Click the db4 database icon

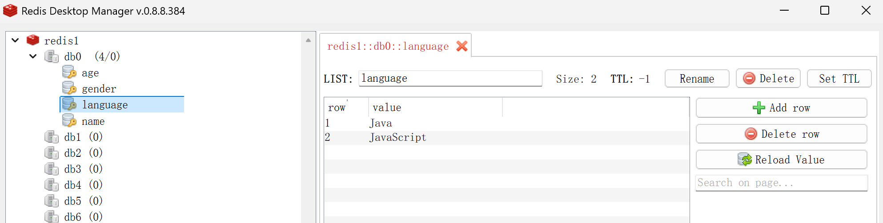click(x=52, y=185)
